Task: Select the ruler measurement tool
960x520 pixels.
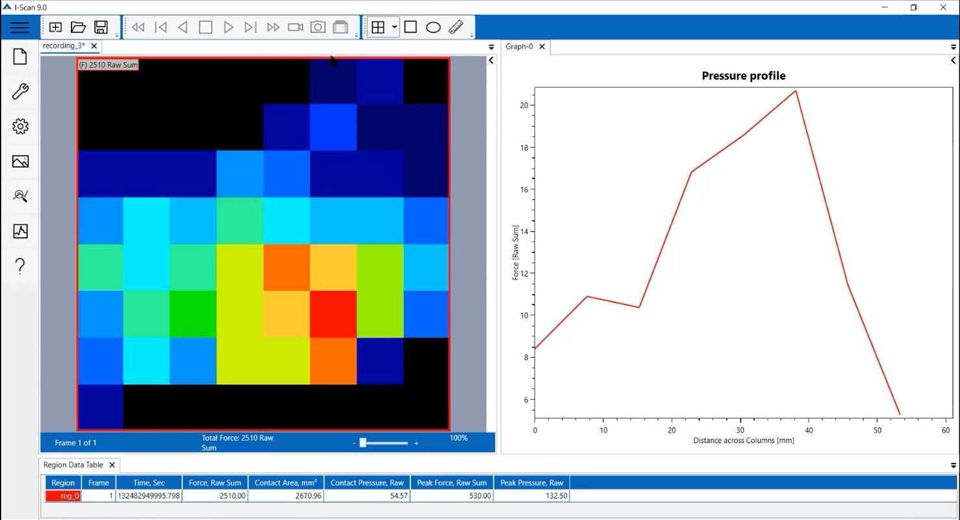Action: 456,27
